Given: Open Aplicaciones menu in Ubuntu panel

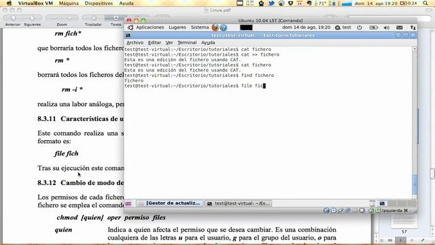Looking at the screenshot, I should (x=150, y=27).
